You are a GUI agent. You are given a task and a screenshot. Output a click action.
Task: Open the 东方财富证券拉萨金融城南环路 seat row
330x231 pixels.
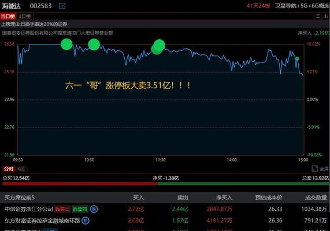coord(165,221)
